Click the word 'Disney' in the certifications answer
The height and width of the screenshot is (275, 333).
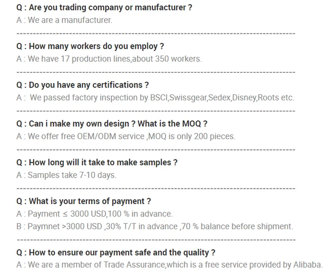[x=244, y=97]
